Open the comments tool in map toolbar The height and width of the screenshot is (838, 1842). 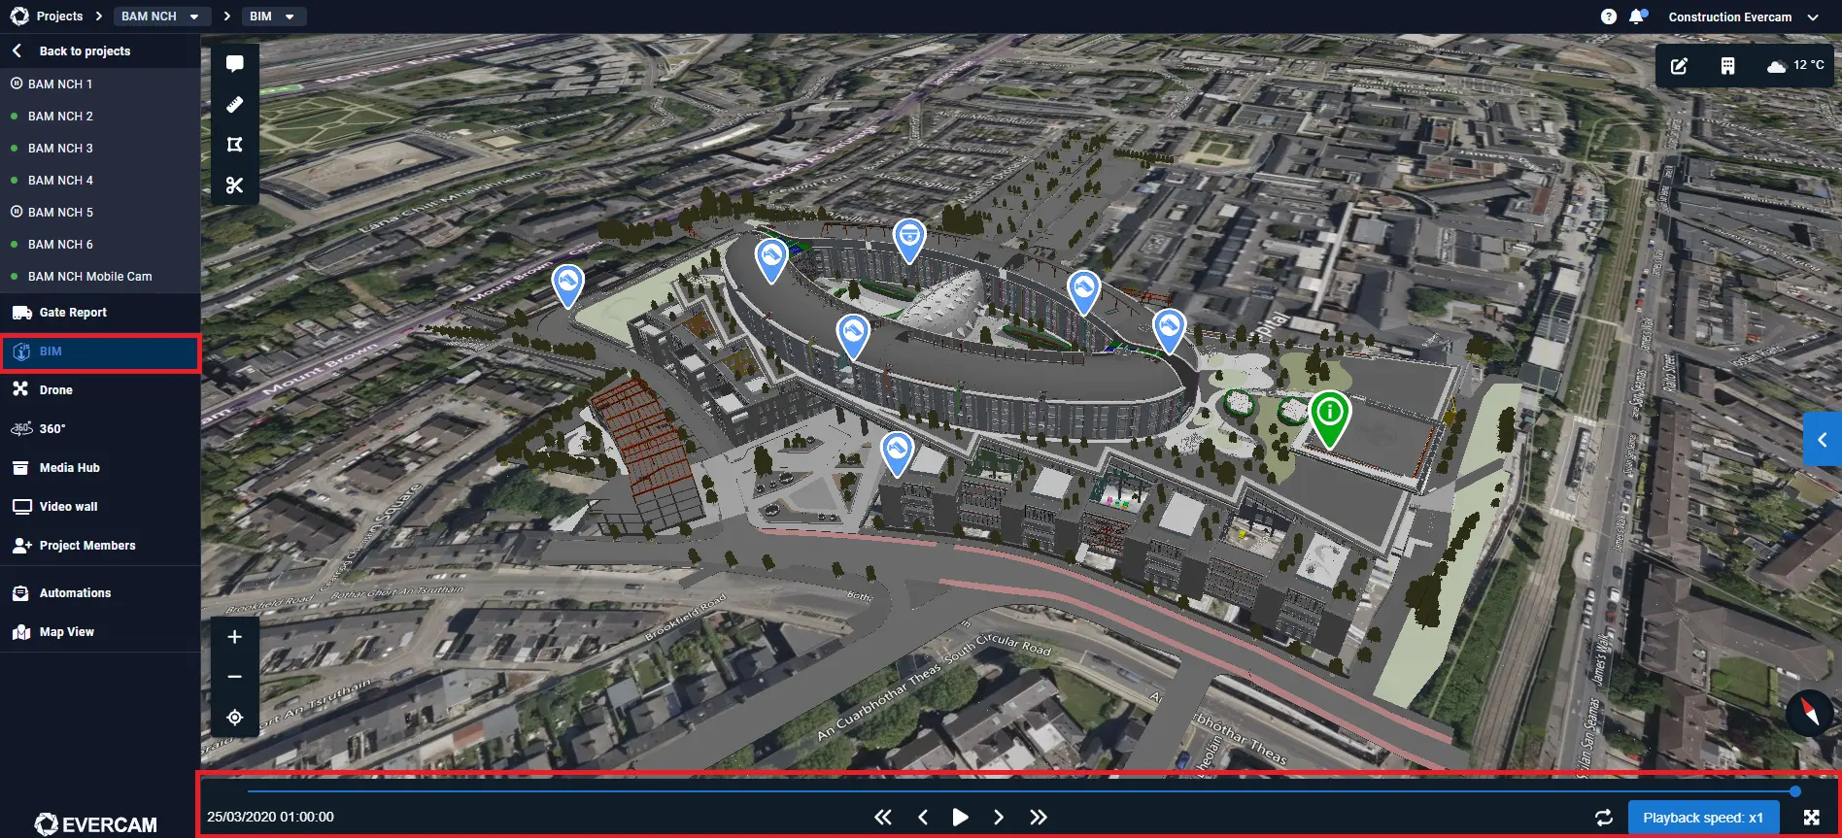tap(234, 64)
